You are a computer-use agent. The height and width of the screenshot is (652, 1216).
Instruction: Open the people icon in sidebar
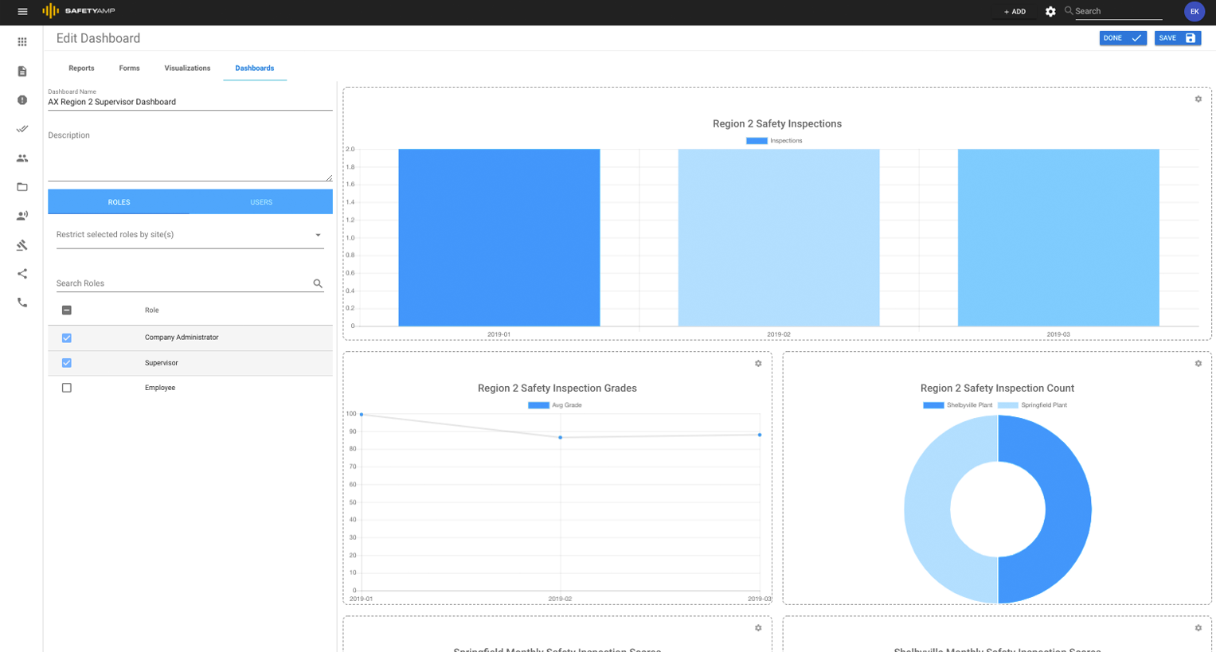(22, 158)
